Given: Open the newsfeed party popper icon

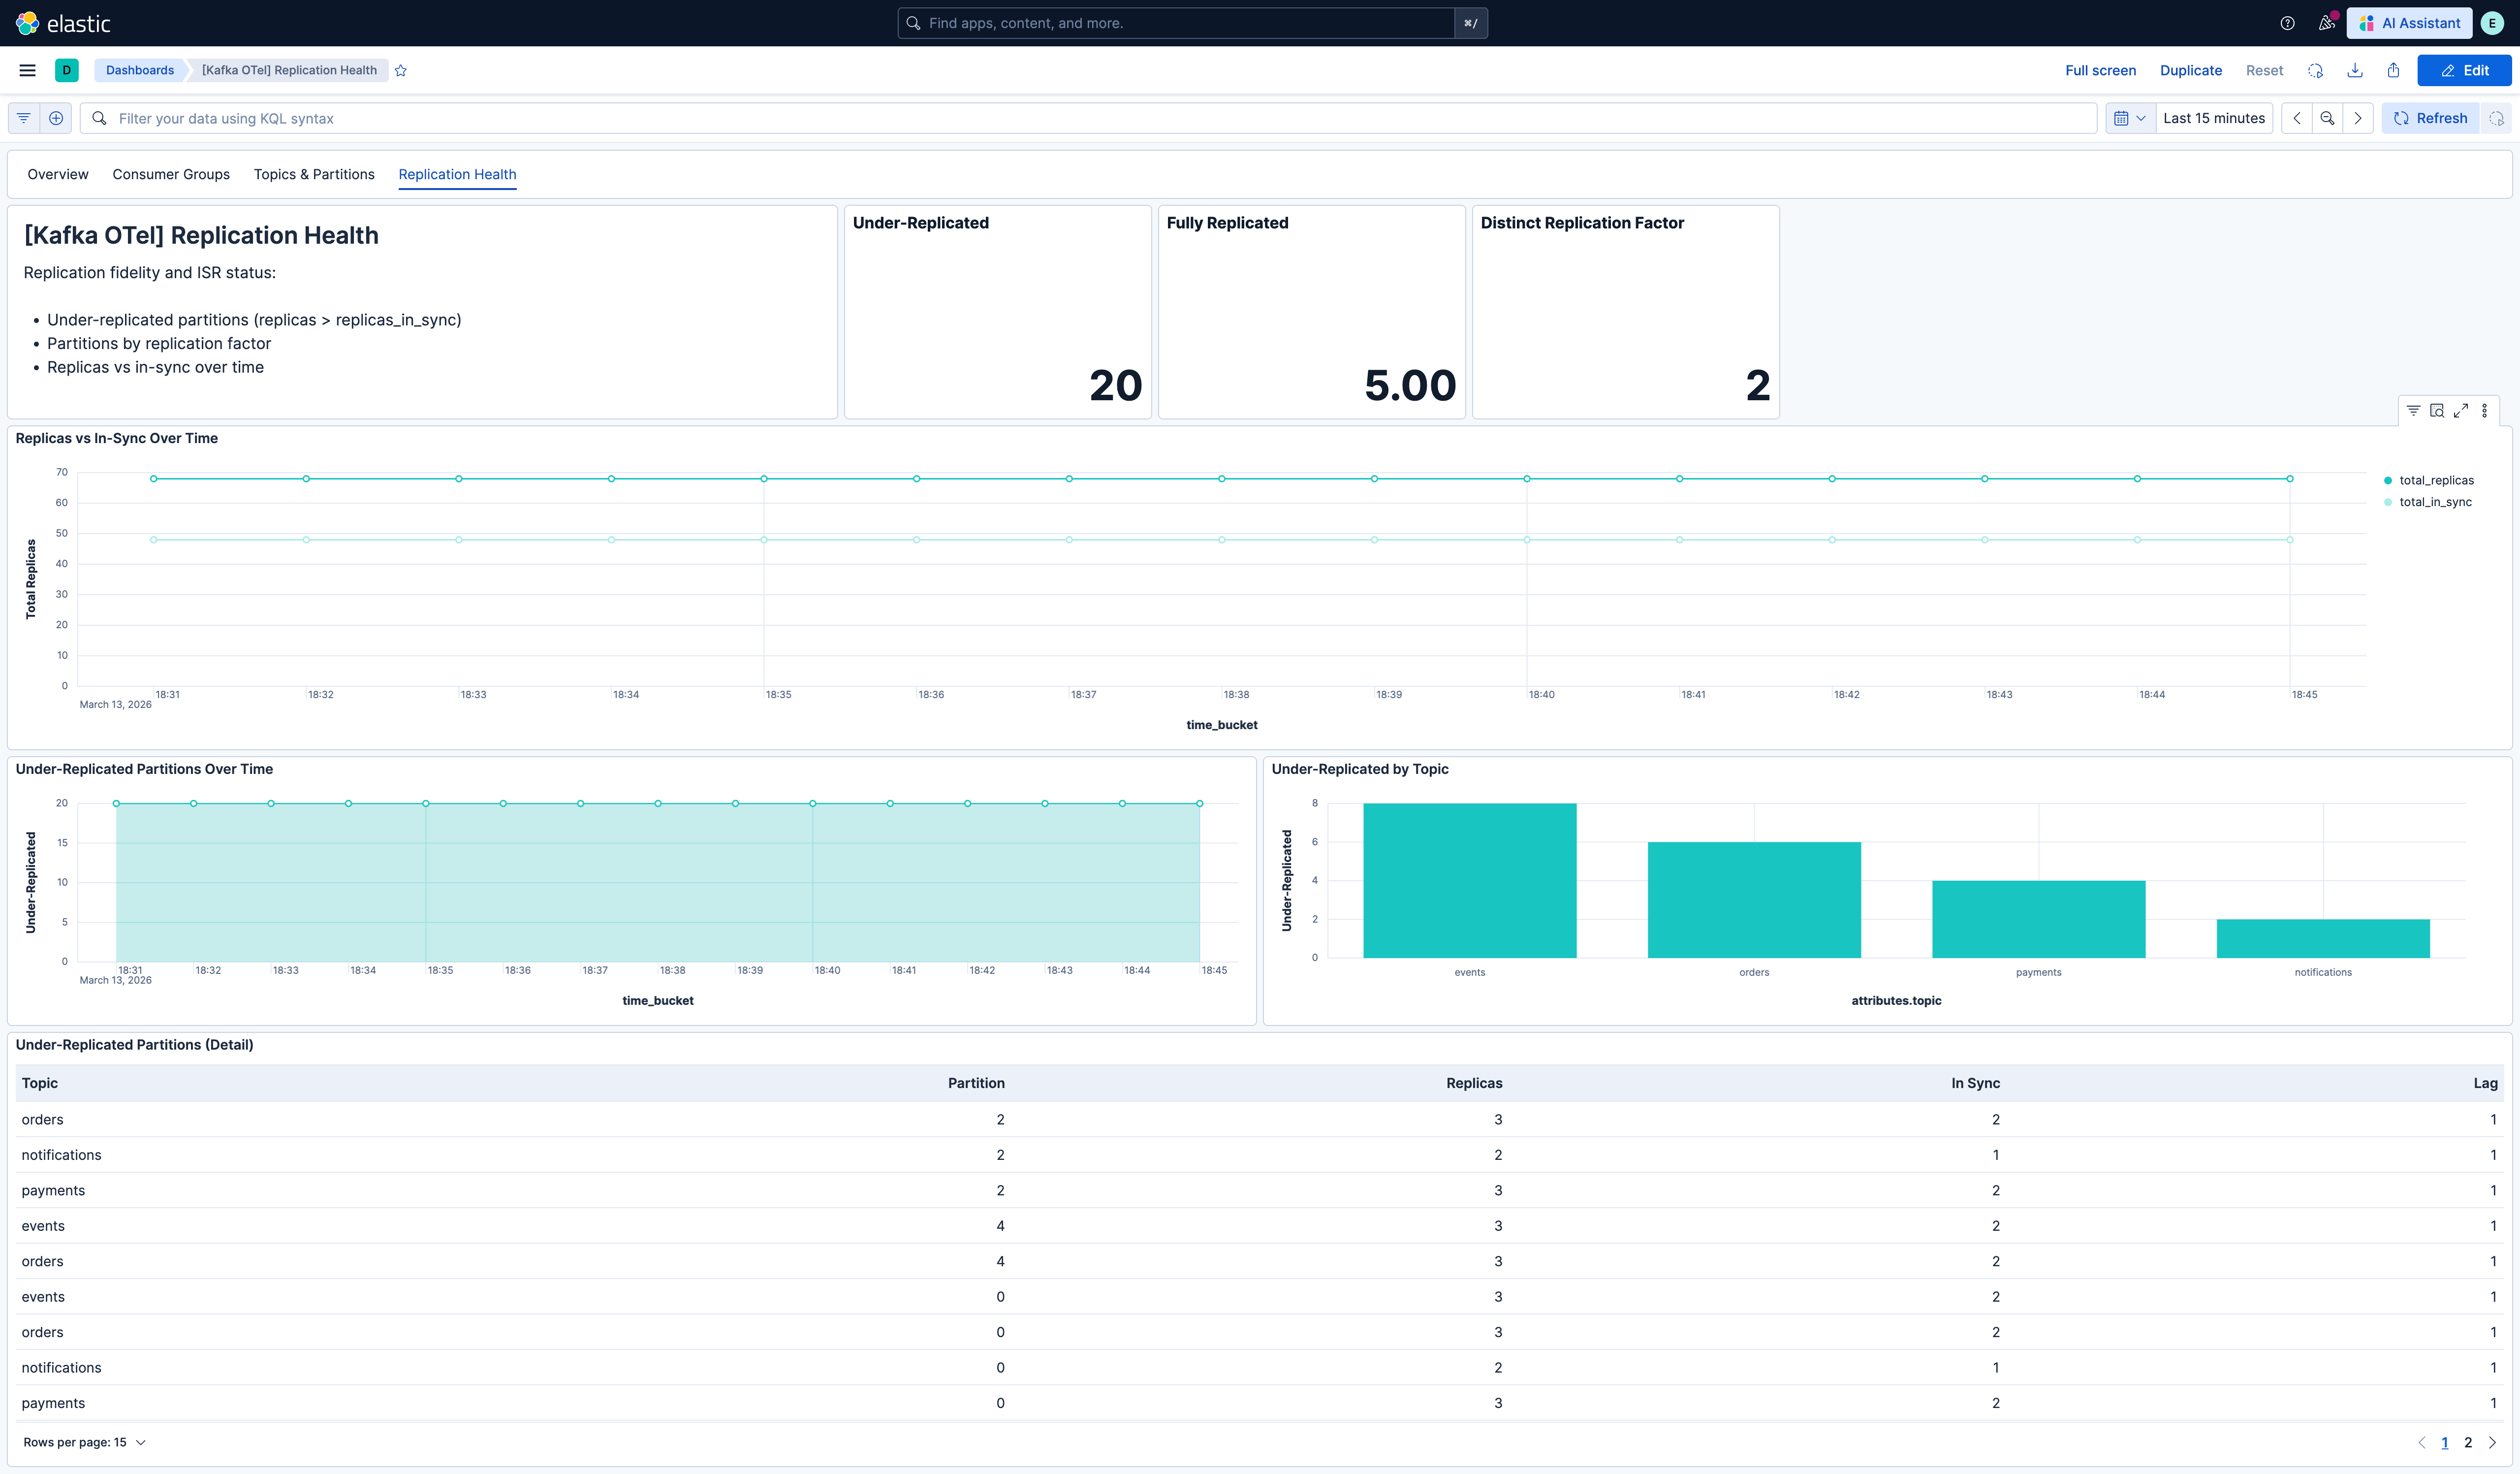Looking at the screenshot, I should tap(2327, 23).
